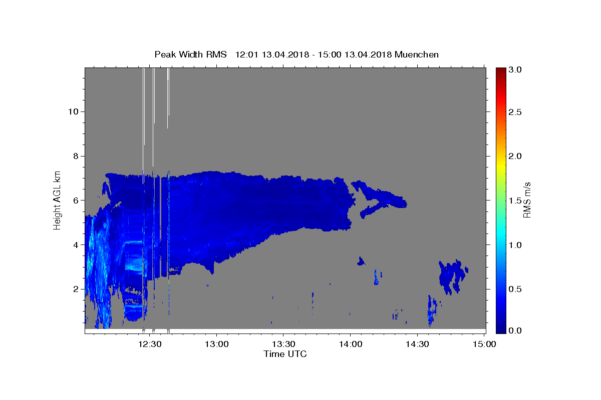The height and width of the screenshot is (400, 601).
Task: Click the plot title 'Peak Width RMS'
Action: 190,54
